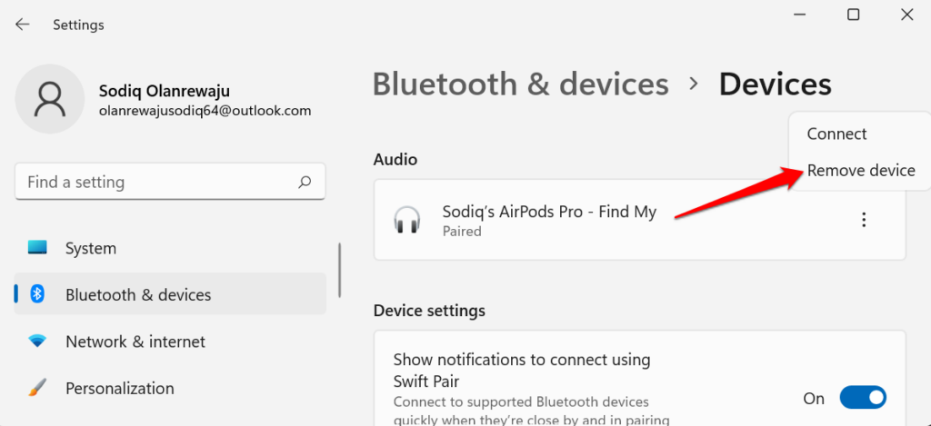Click the search magnifier icon
This screenshot has height=426, width=931.
point(305,183)
